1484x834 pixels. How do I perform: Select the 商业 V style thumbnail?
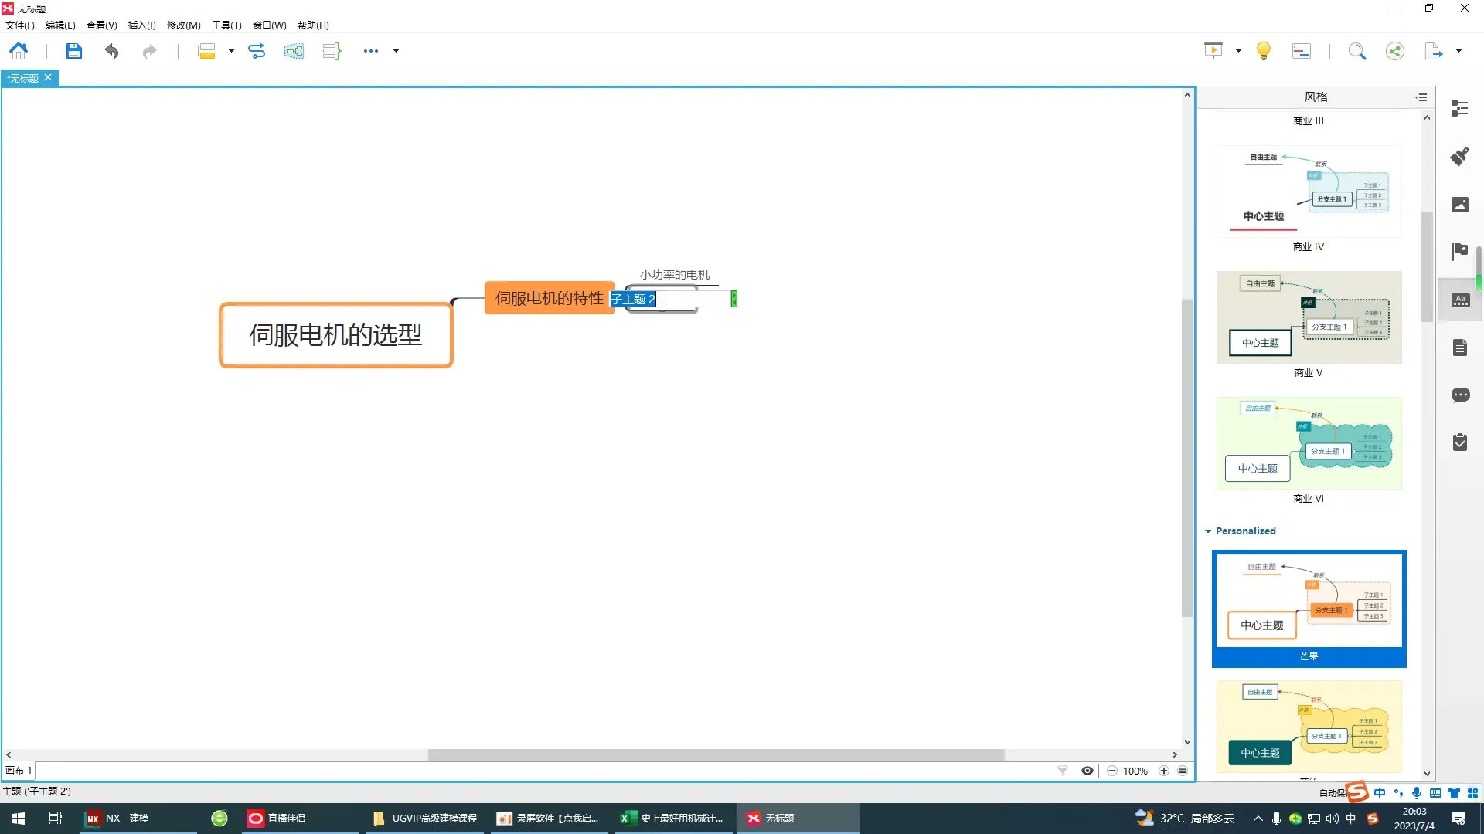(x=1309, y=317)
